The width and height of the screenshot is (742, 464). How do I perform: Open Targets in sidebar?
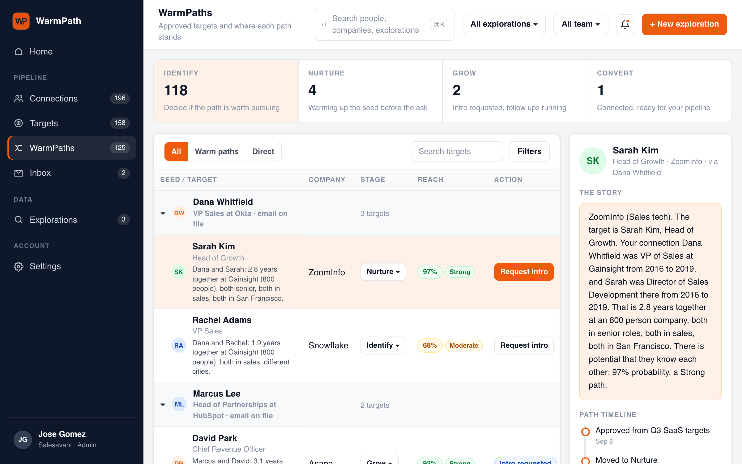click(x=72, y=123)
